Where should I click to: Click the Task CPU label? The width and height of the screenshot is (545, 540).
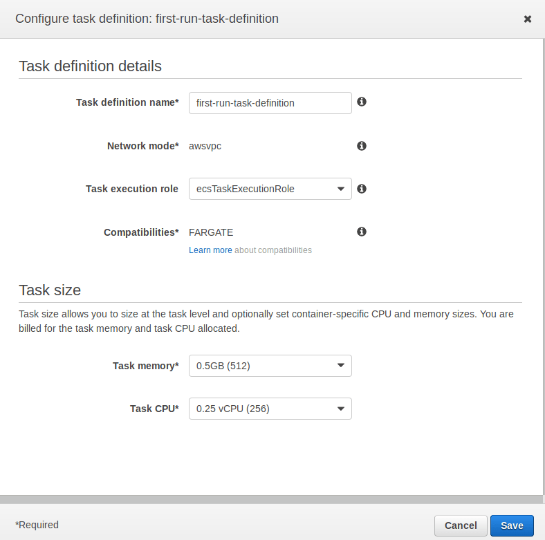coord(154,409)
